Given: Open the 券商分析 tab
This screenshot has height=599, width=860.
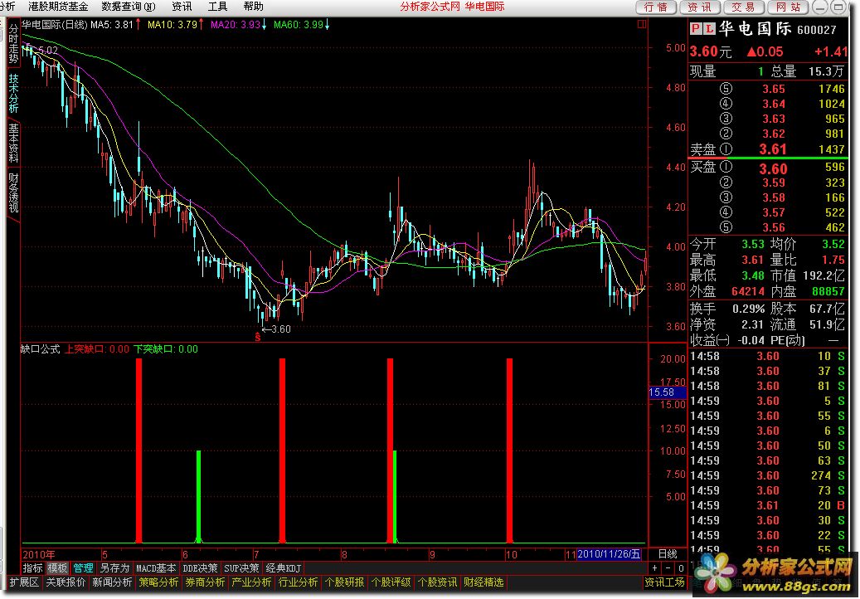Looking at the screenshot, I should [205, 582].
